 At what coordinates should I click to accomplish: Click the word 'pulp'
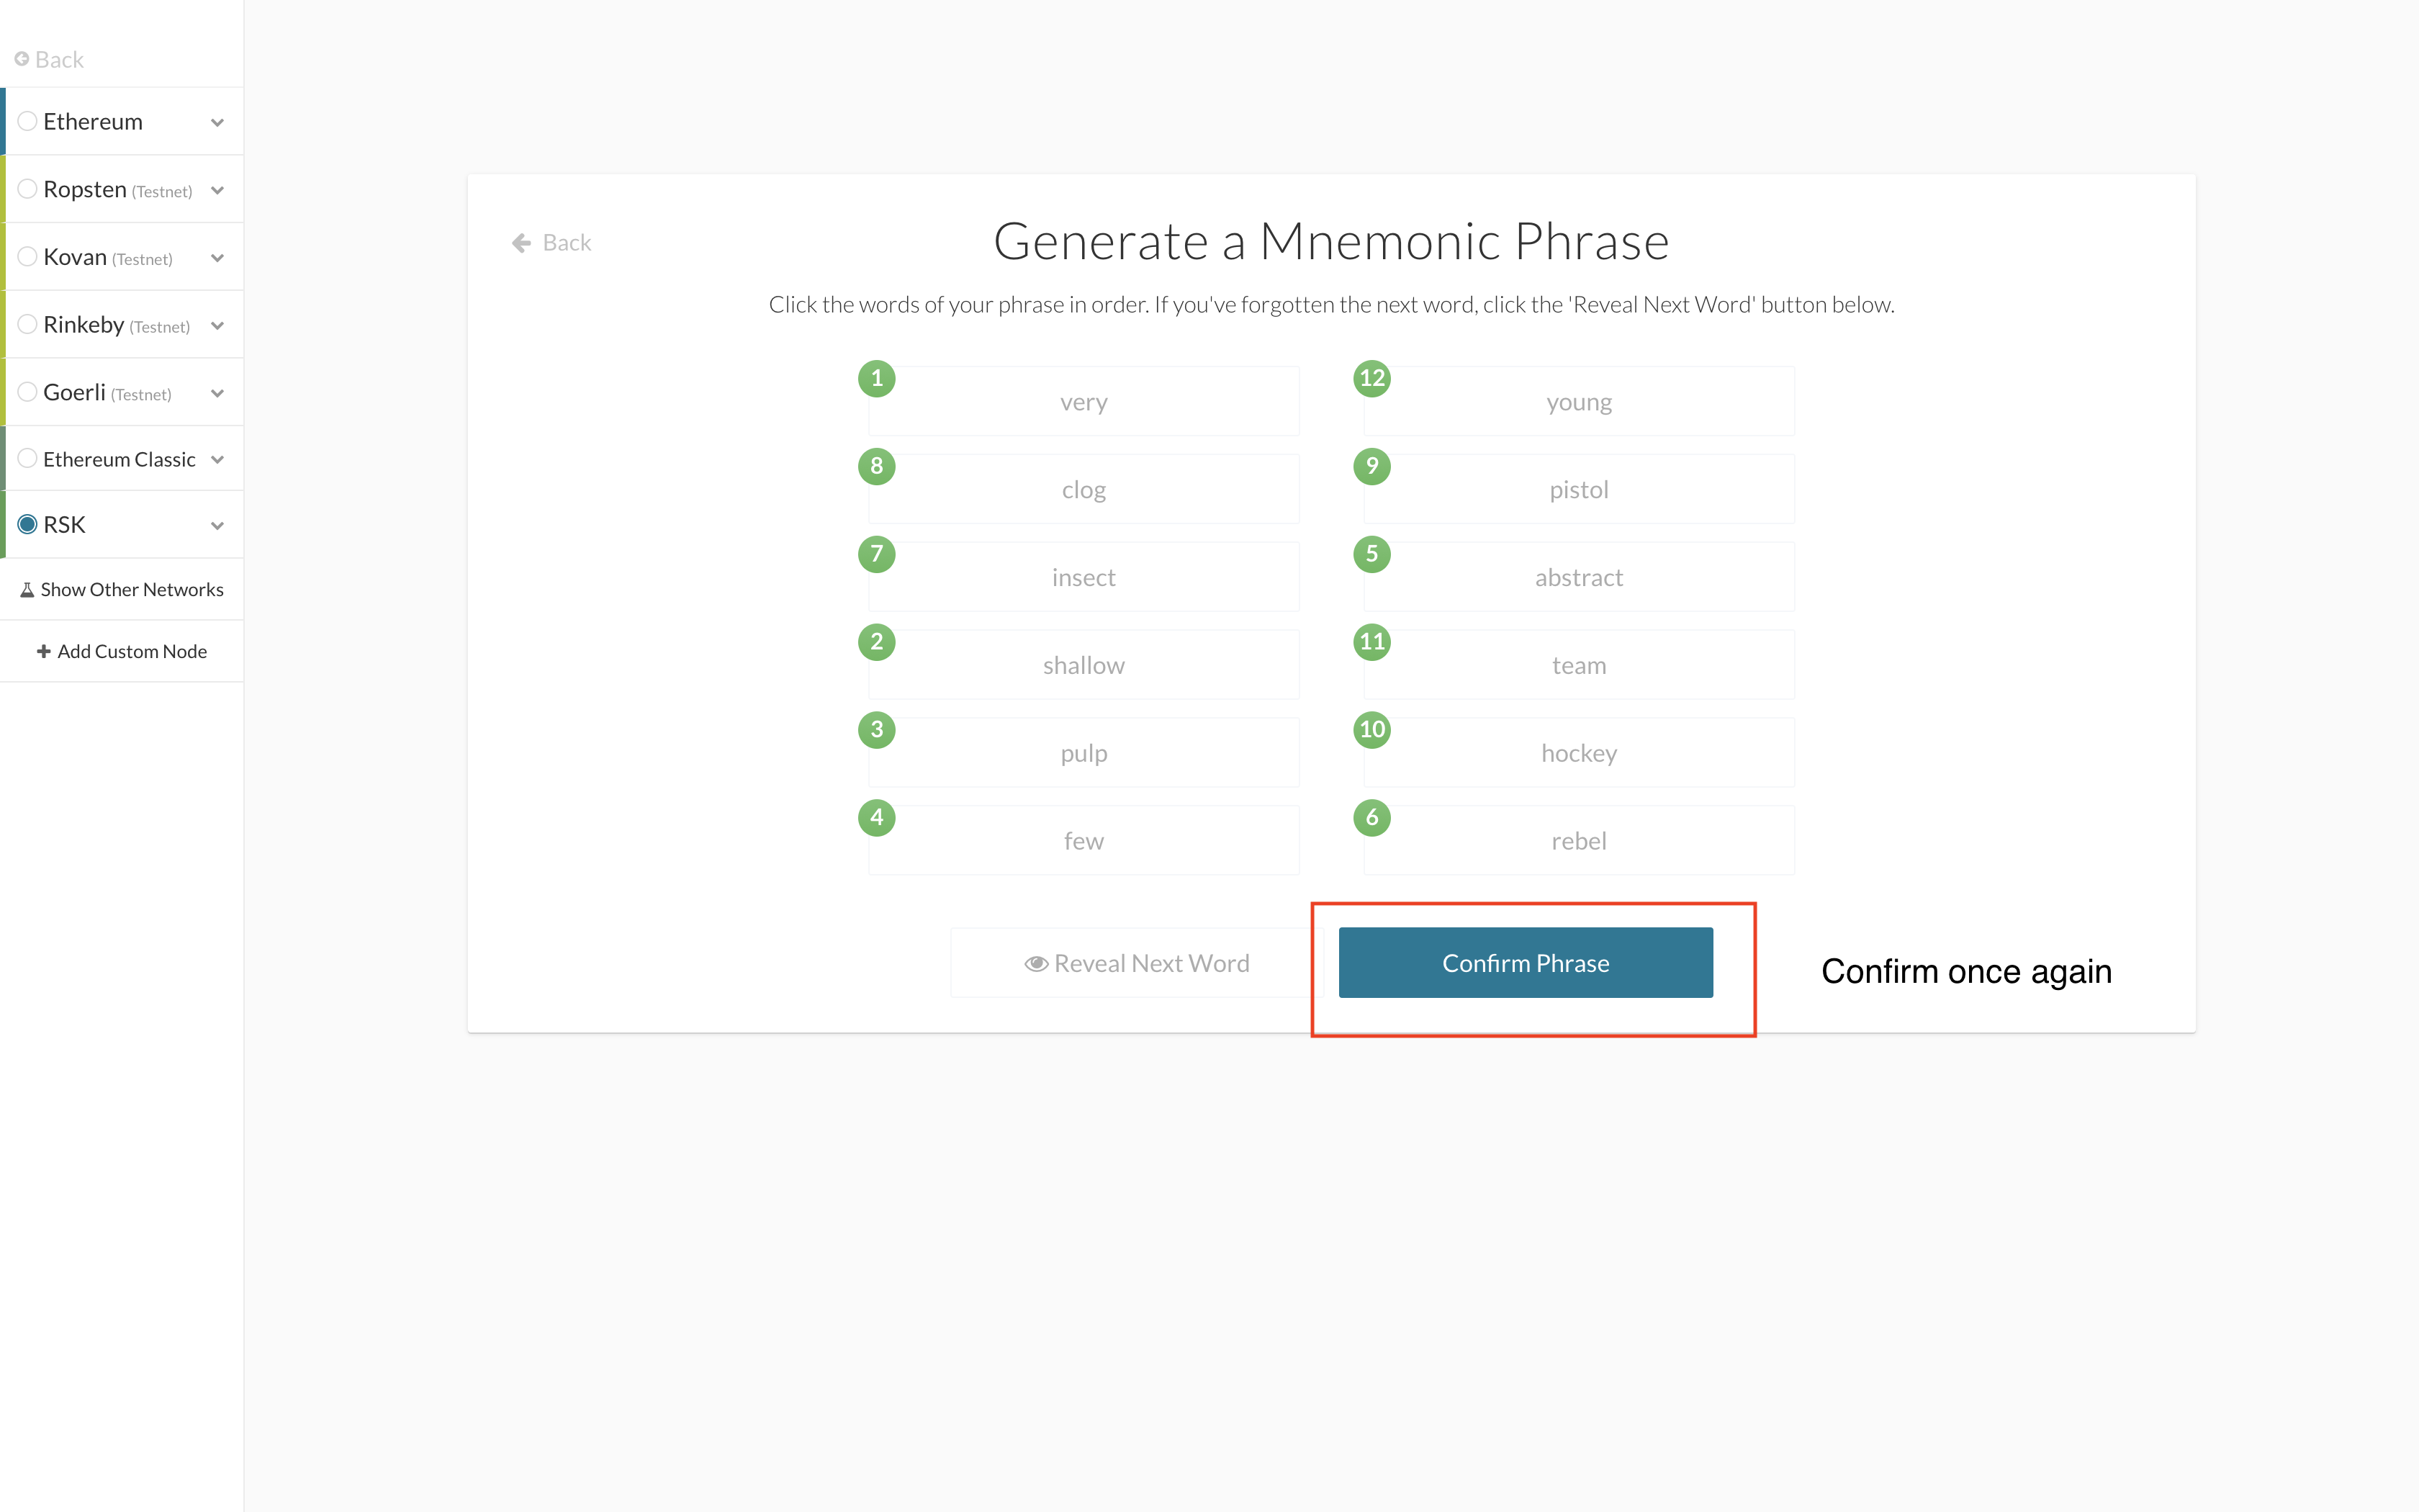(x=1084, y=753)
